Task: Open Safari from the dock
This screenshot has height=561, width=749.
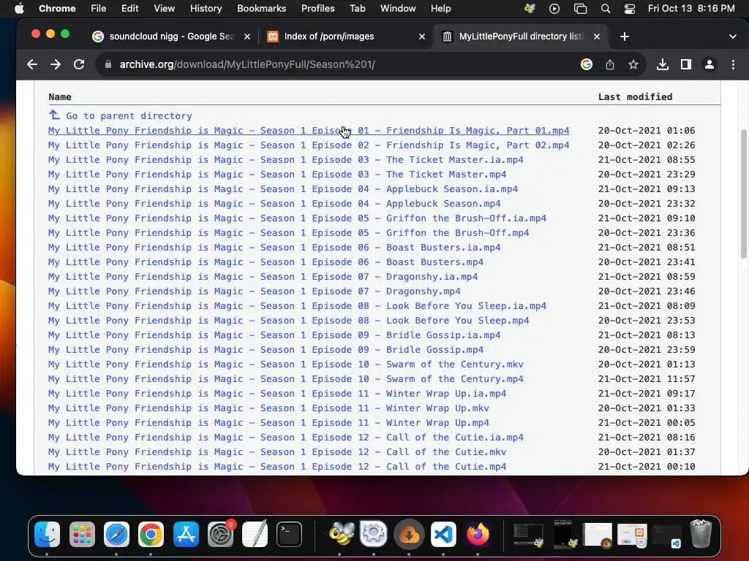Action: pyautogui.click(x=116, y=534)
